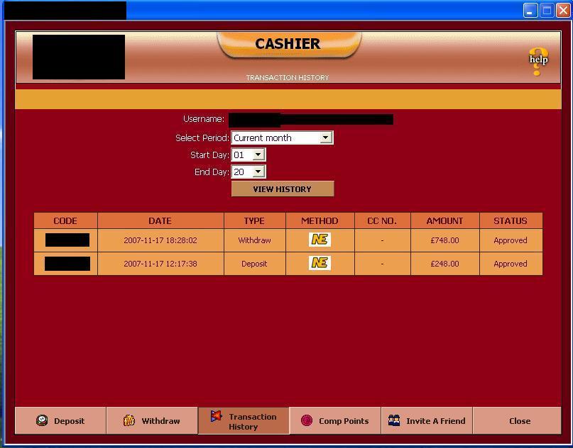Open the Start Day dropdown arrow

(258, 155)
